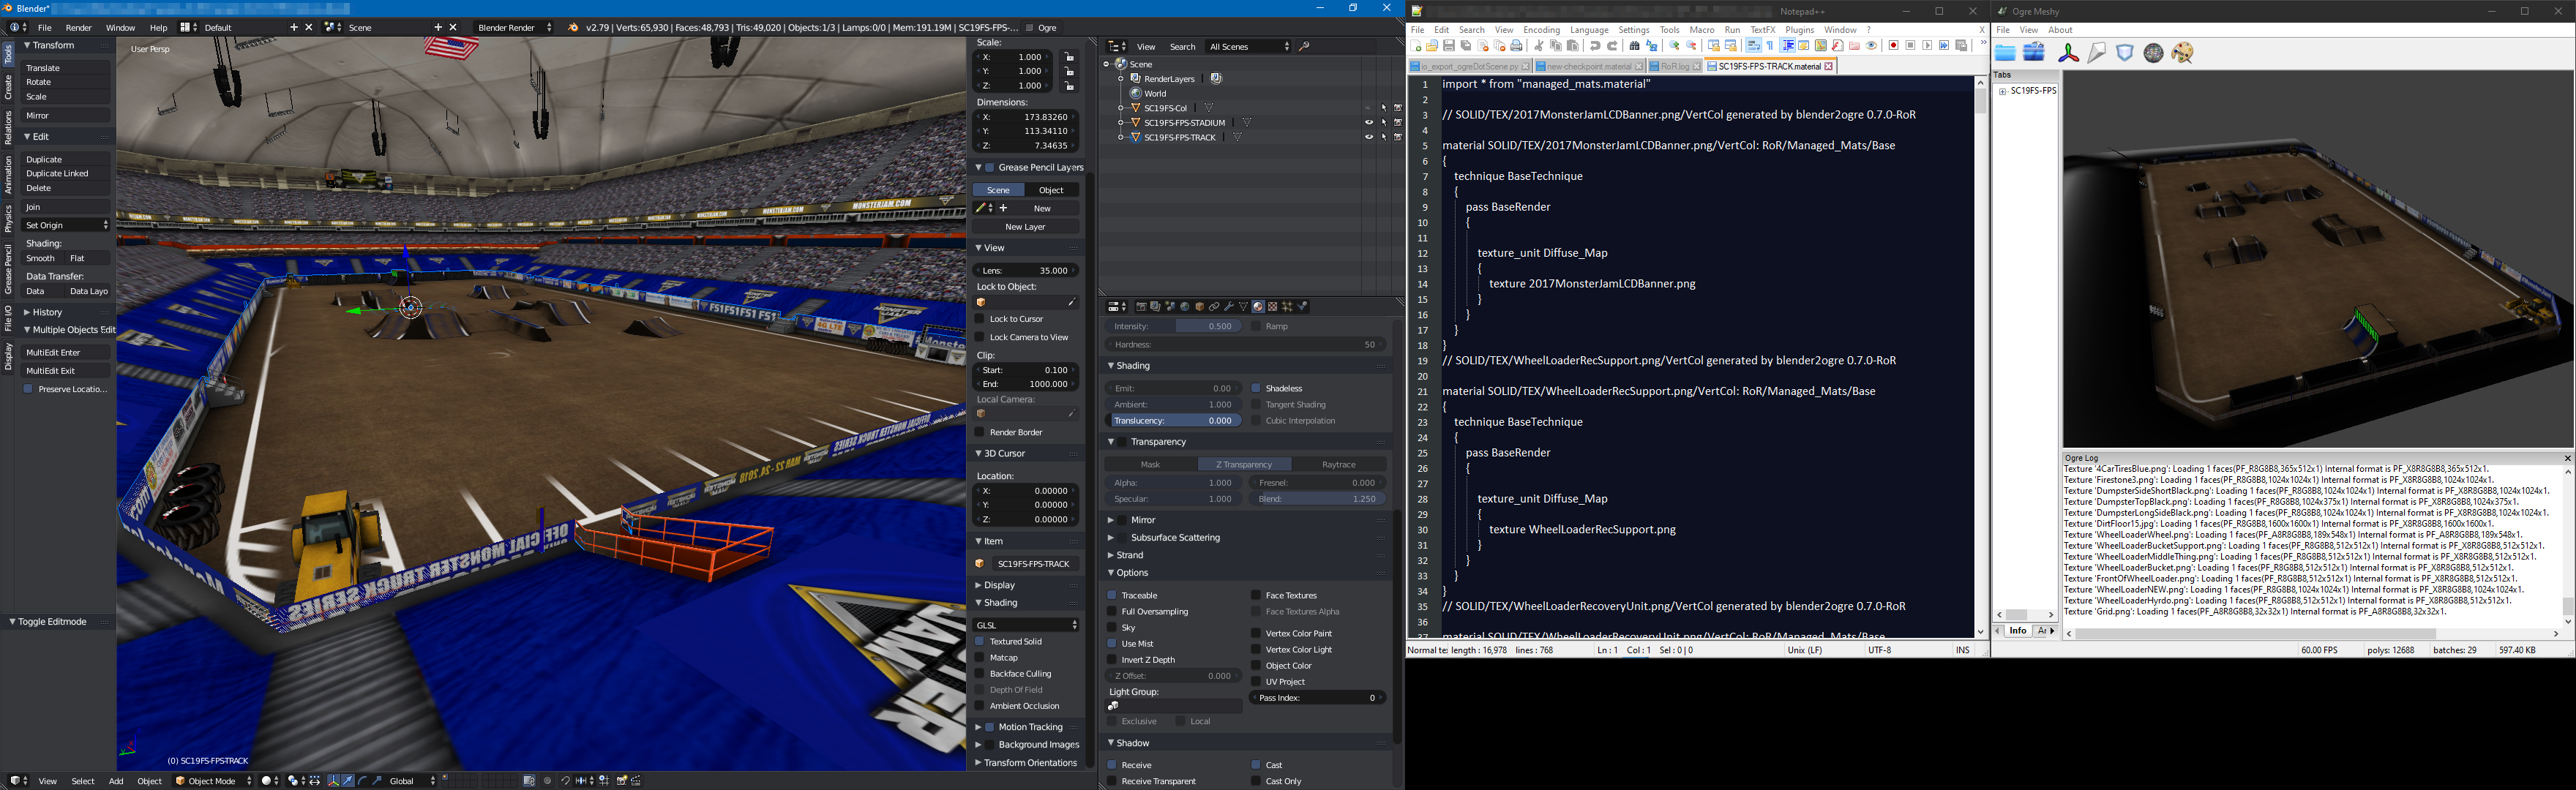The width and height of the screenshot is (2576, 790).
Task: Open Modifiers properties wrench icon
Action: (1229, 306)
